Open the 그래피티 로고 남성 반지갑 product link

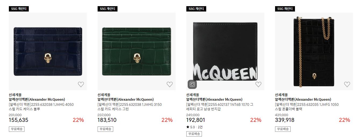[x=220, y=107]
